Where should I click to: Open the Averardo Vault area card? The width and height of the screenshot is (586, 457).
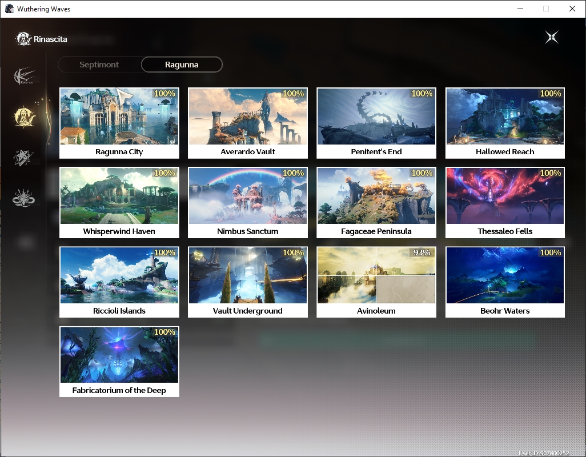click(x=248, y=123)
